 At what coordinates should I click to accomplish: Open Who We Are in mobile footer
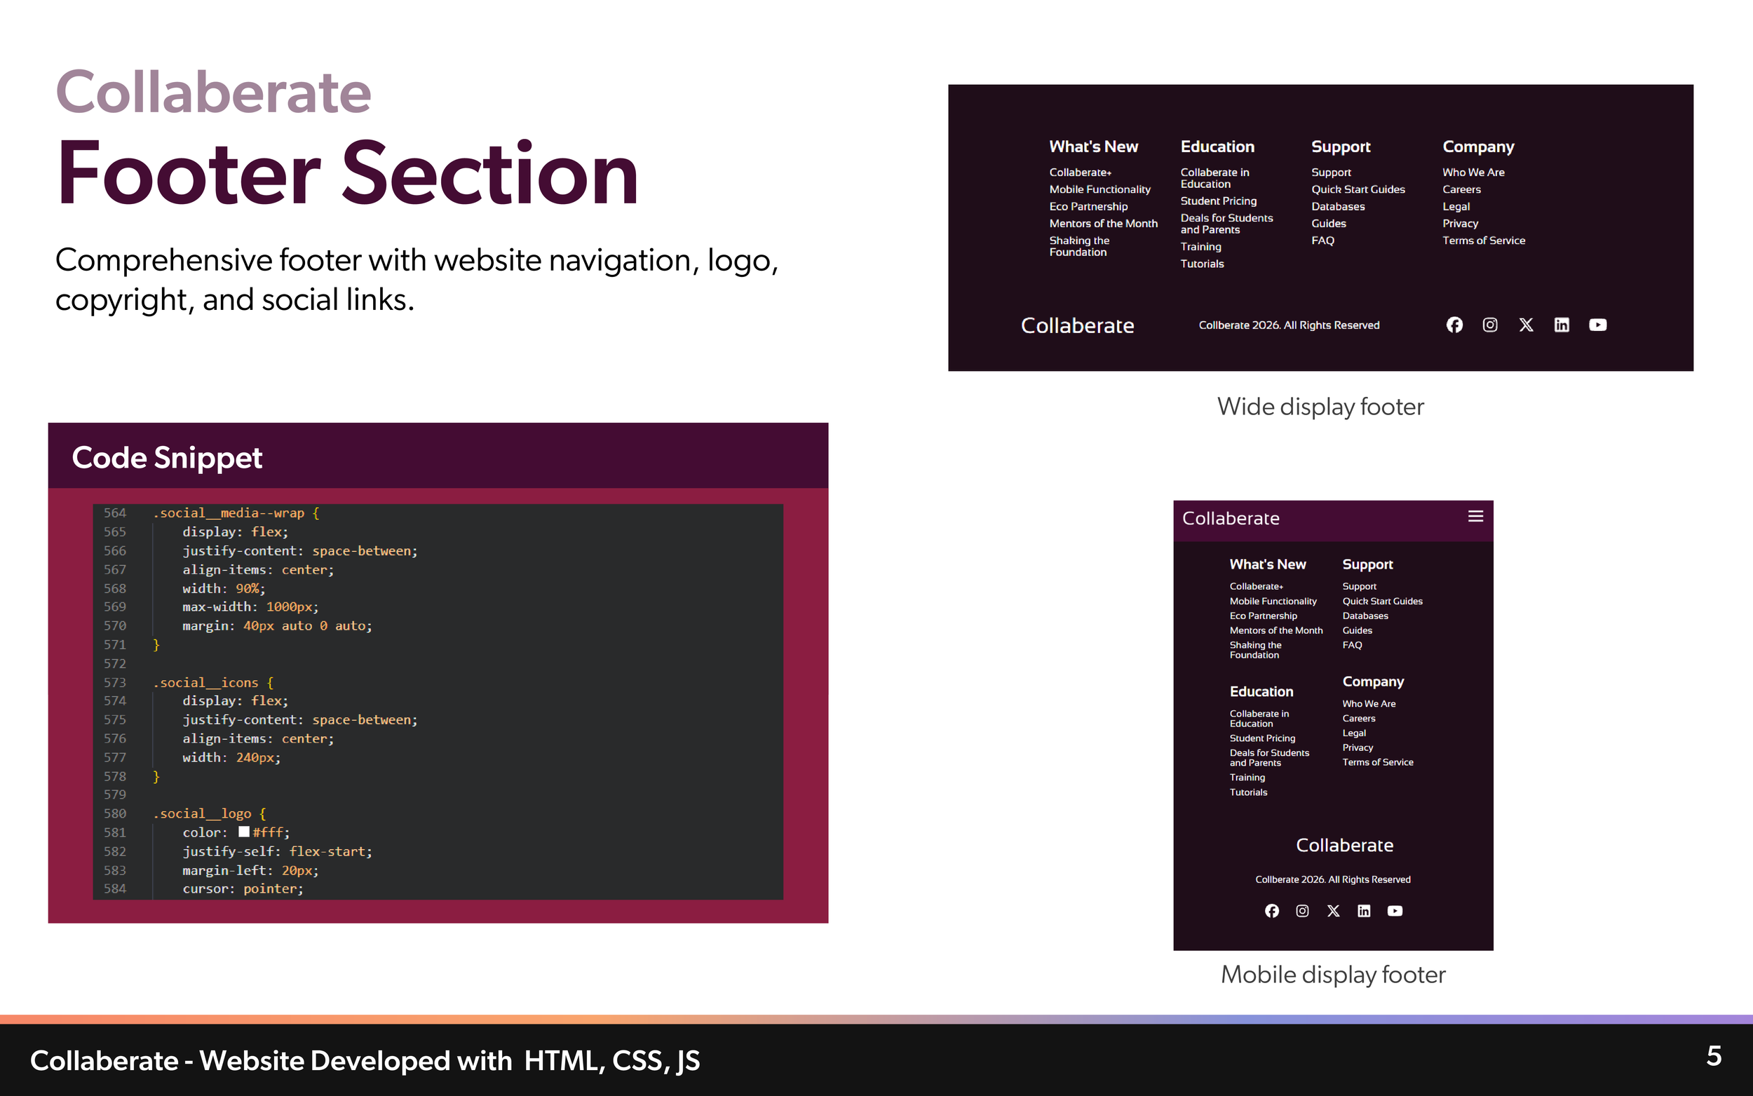coord(1368,704)
